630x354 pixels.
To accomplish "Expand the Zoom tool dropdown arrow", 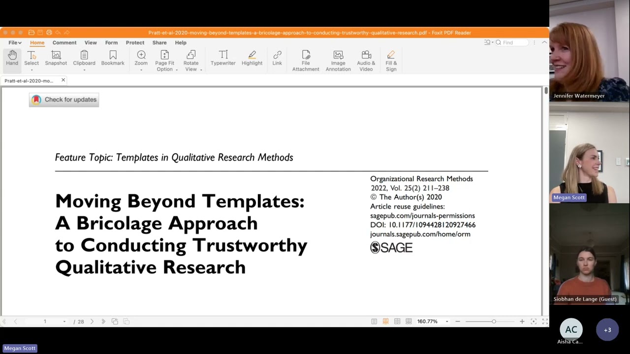I will point(141,70).
